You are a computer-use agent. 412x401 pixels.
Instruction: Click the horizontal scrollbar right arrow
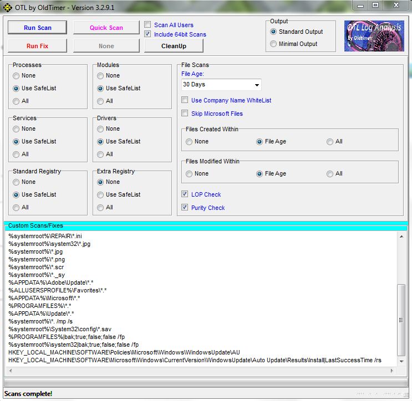(x=392, y=371)
